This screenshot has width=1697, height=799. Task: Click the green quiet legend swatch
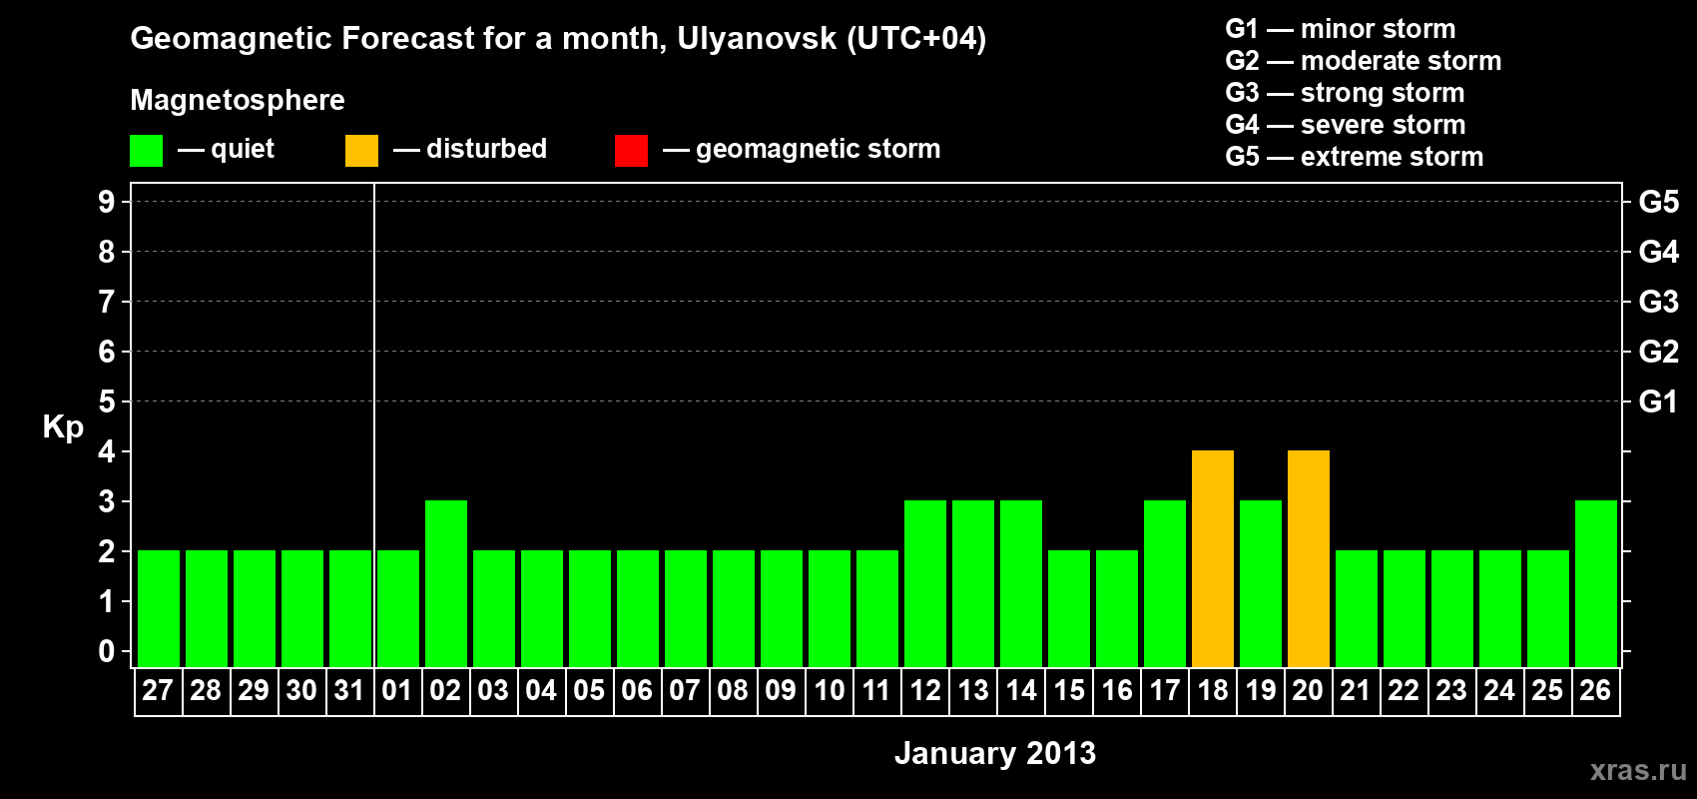(x=146, y=151)
